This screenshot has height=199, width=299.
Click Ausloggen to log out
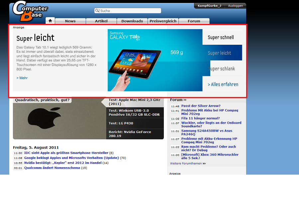[x=236, y=6]
